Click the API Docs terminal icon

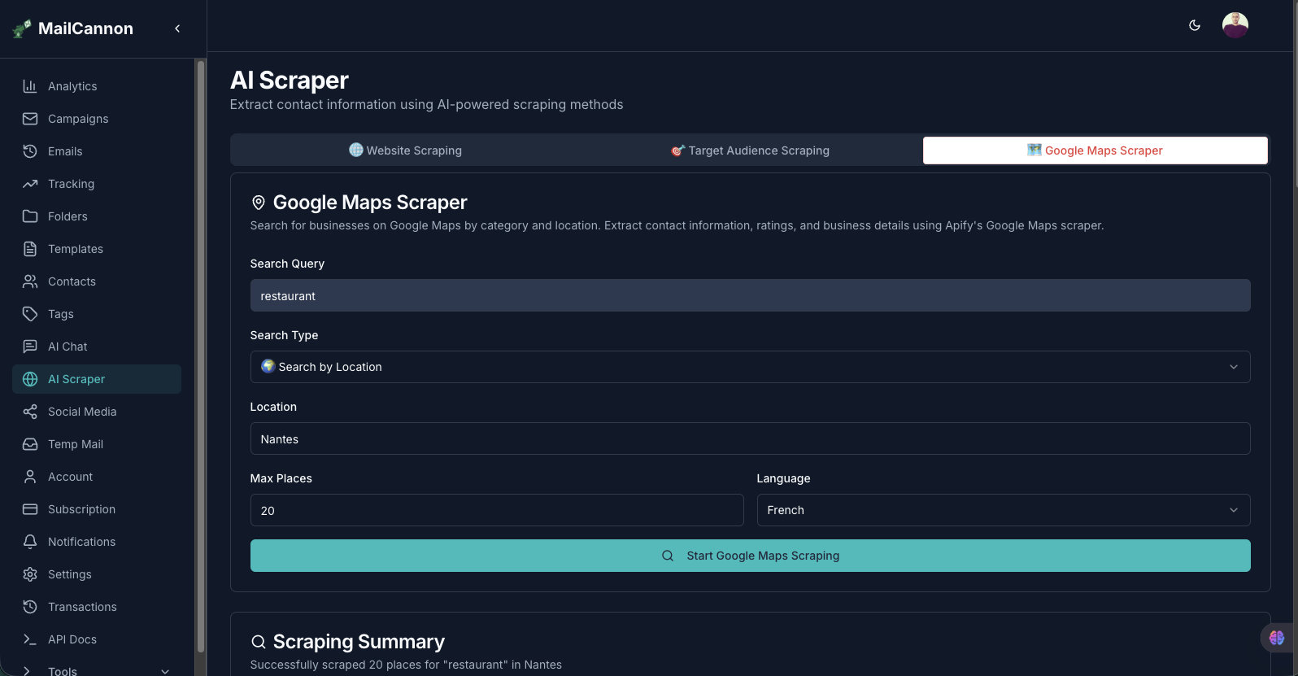[30, 639]
